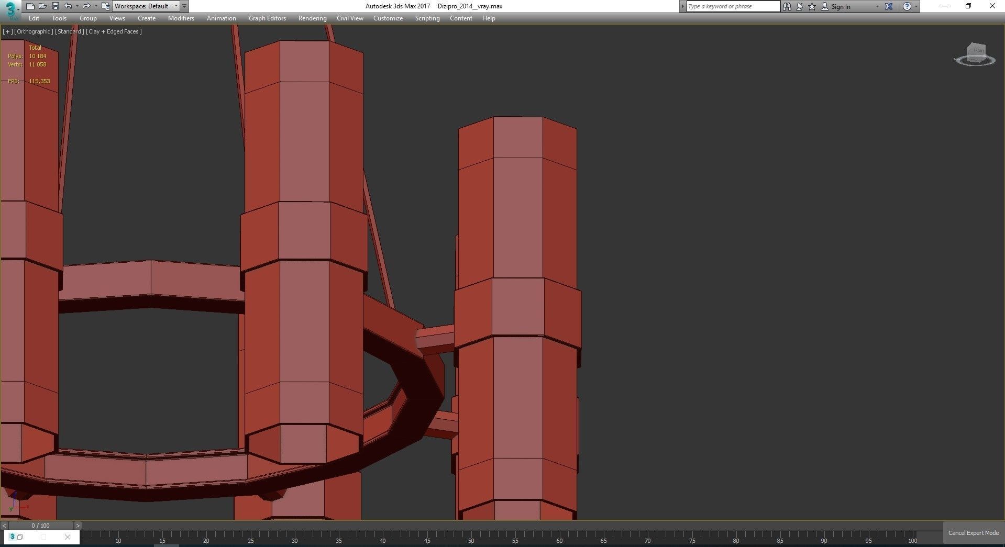Undo the last action via toolbar arrow

68,6
